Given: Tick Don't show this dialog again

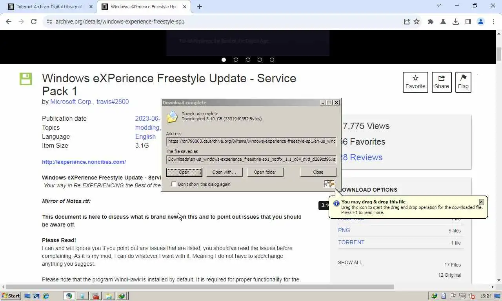Looking at the screenshot, I should point(174,184).
